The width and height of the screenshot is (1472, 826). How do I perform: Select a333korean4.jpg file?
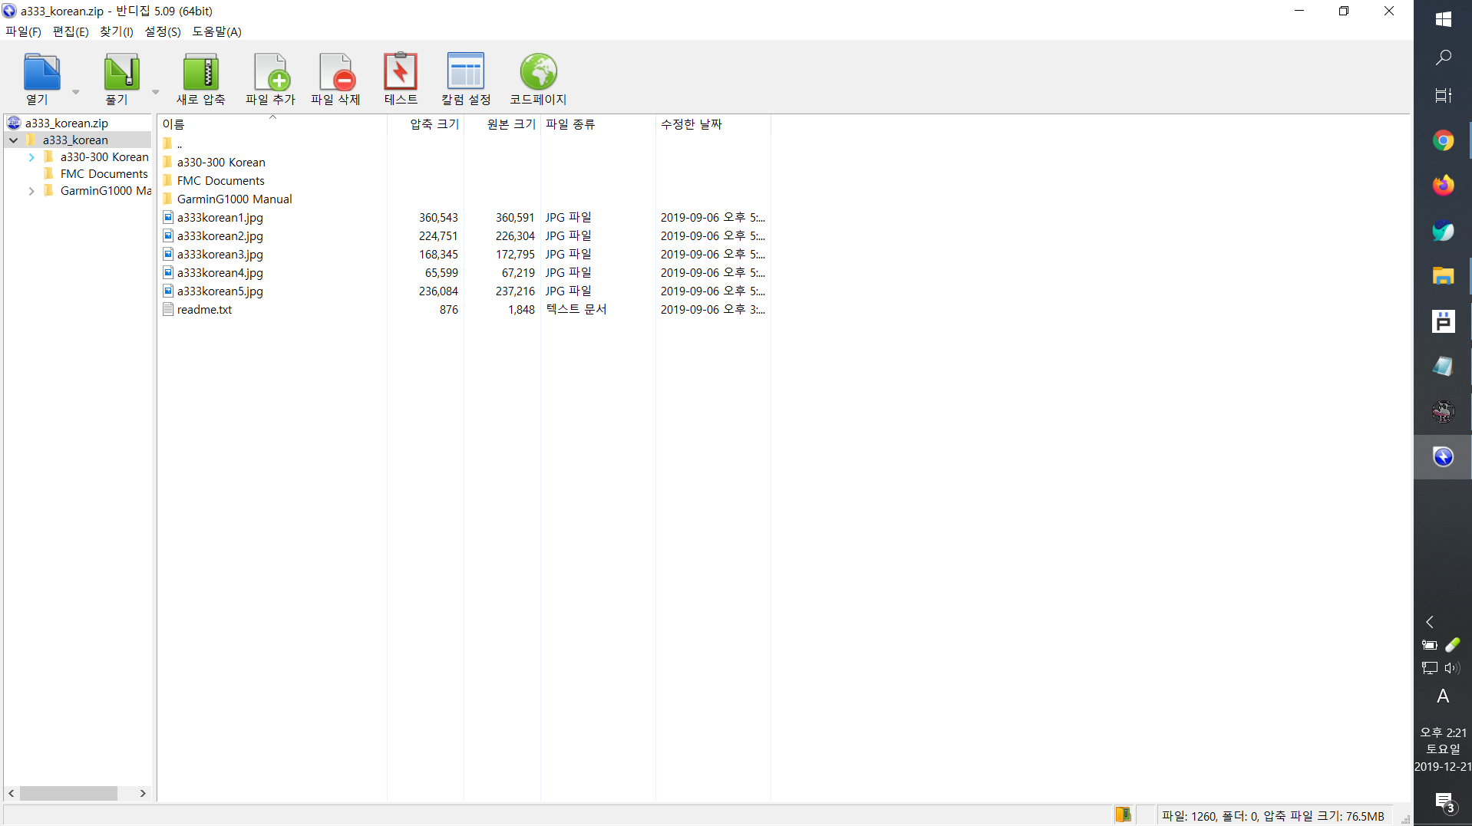pyautogui.click(x=219, y=273)
